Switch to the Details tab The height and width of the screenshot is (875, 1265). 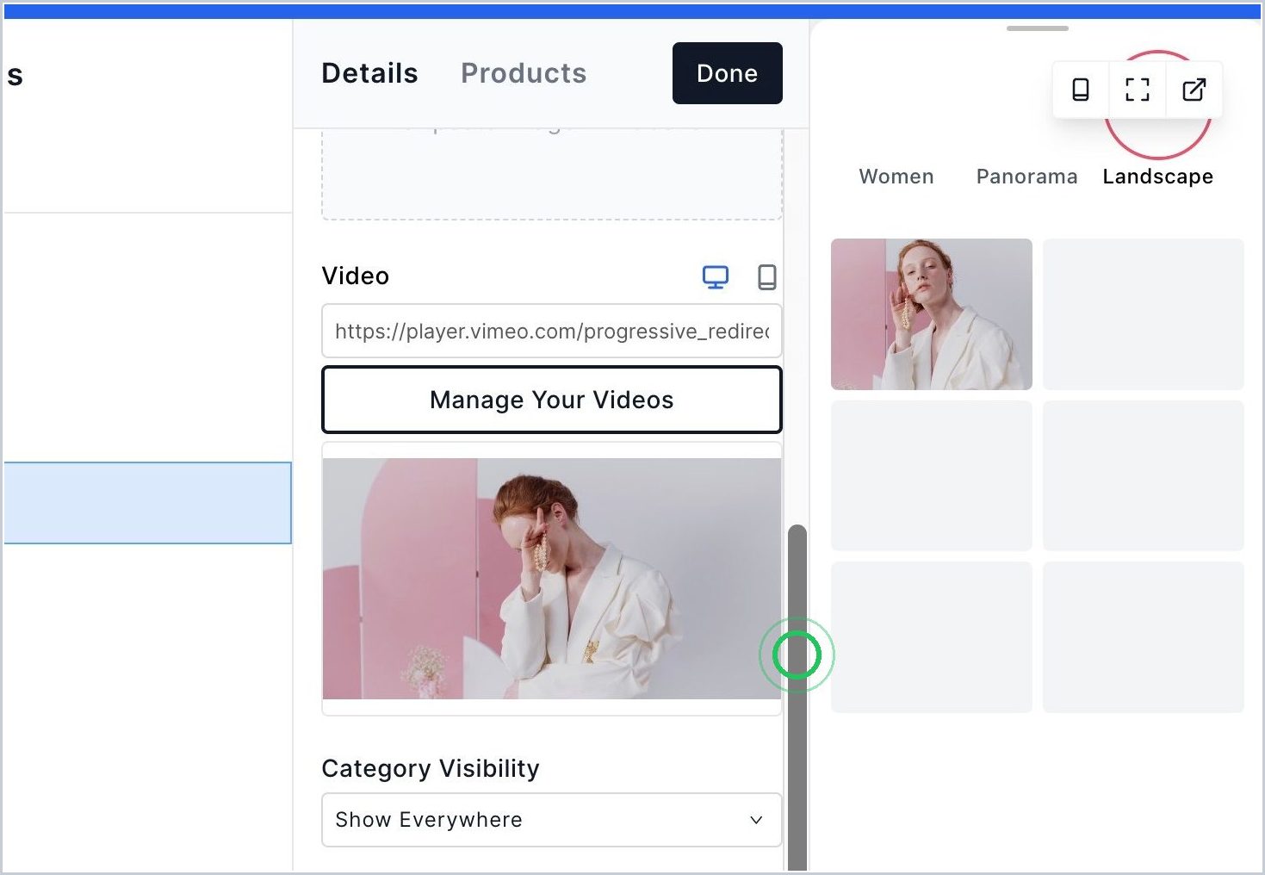pos(369,73)
